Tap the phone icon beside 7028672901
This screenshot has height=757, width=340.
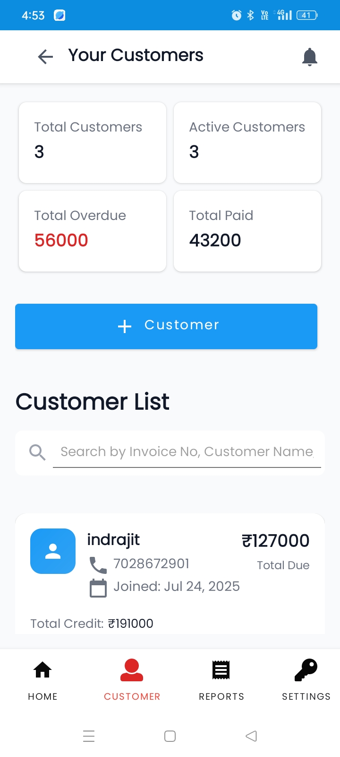pos(98,564)
